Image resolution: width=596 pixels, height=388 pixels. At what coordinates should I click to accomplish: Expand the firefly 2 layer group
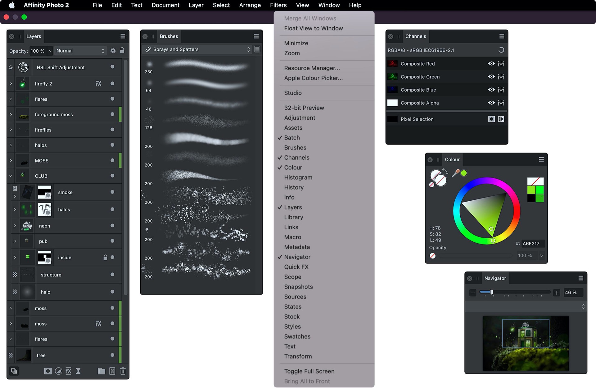pyautogui.click(x=11, y=84)
